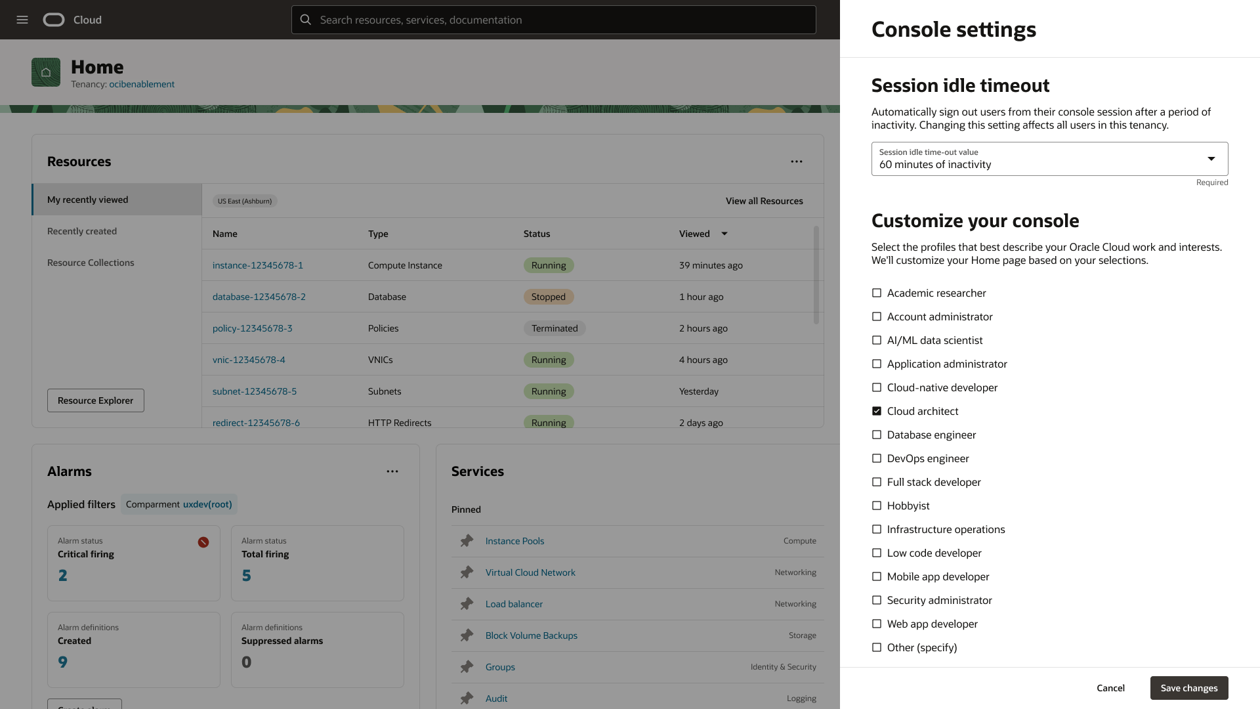The width and height of the screenshot is (1260, 709).
Task: Check the DevOps engineer checkbox
Action: [x=877, y=458]
